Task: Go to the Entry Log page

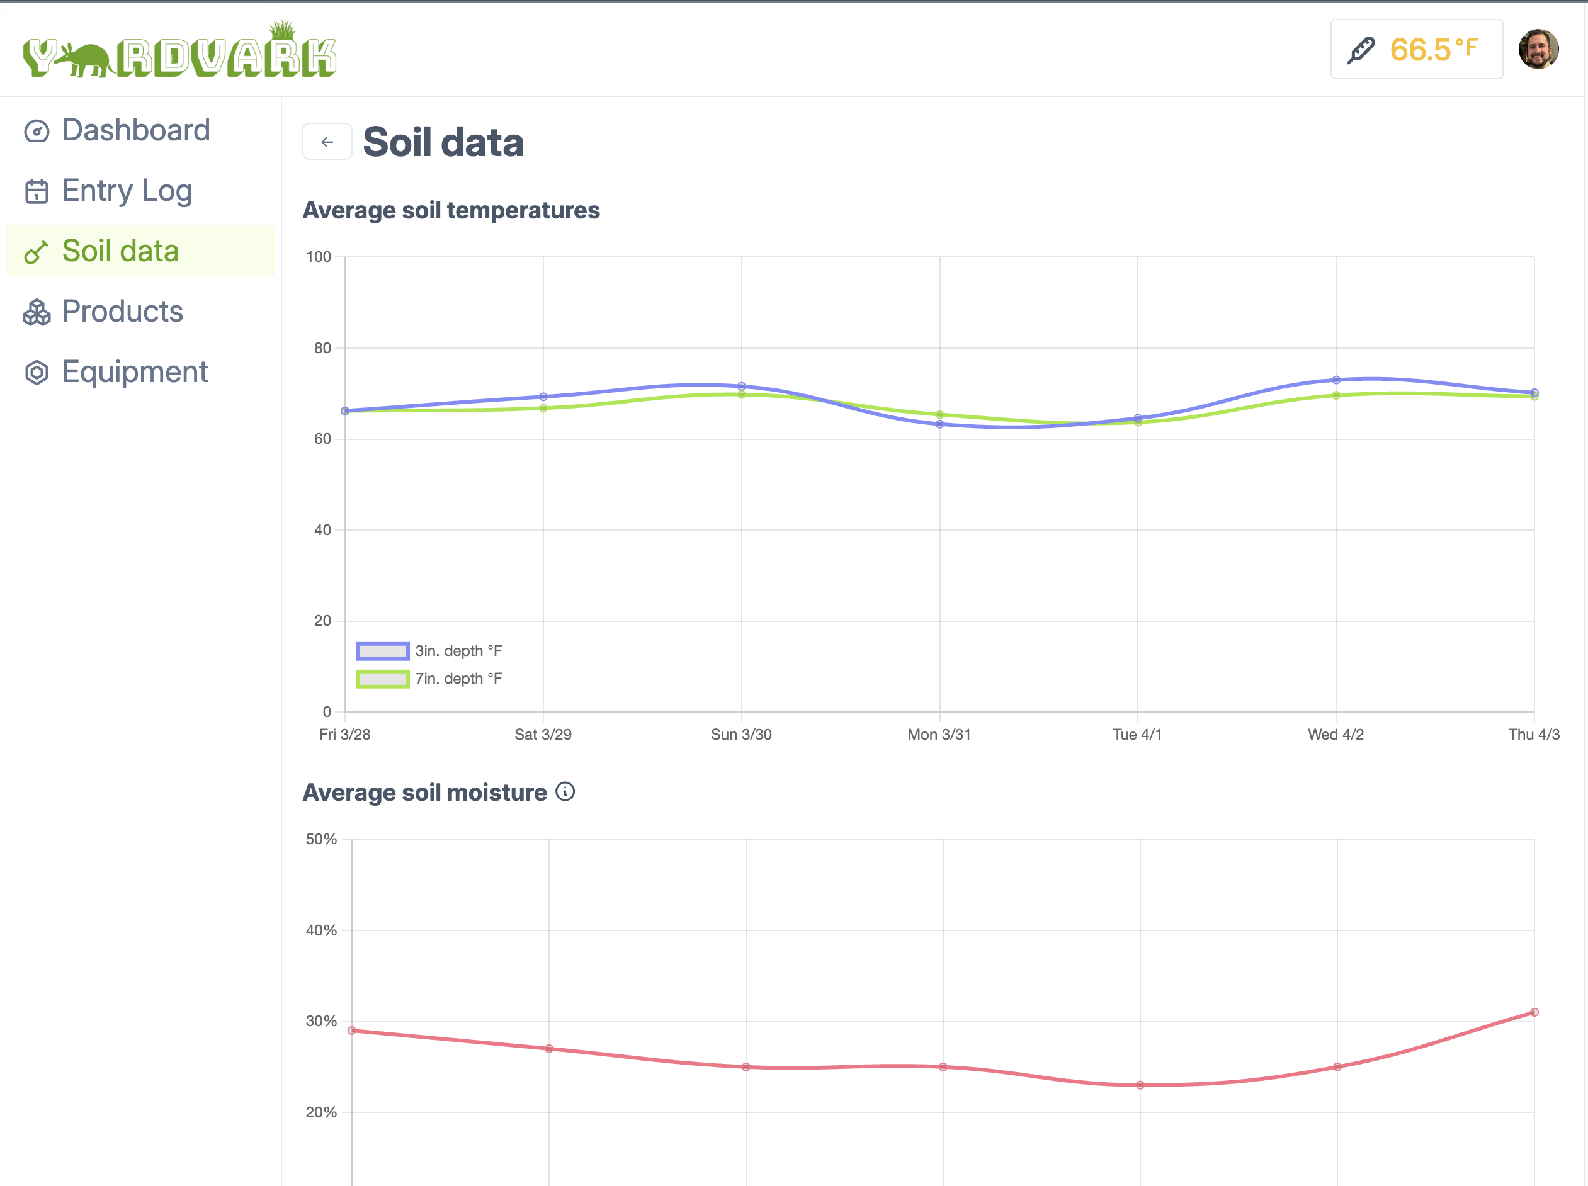Action: [127, 191]
